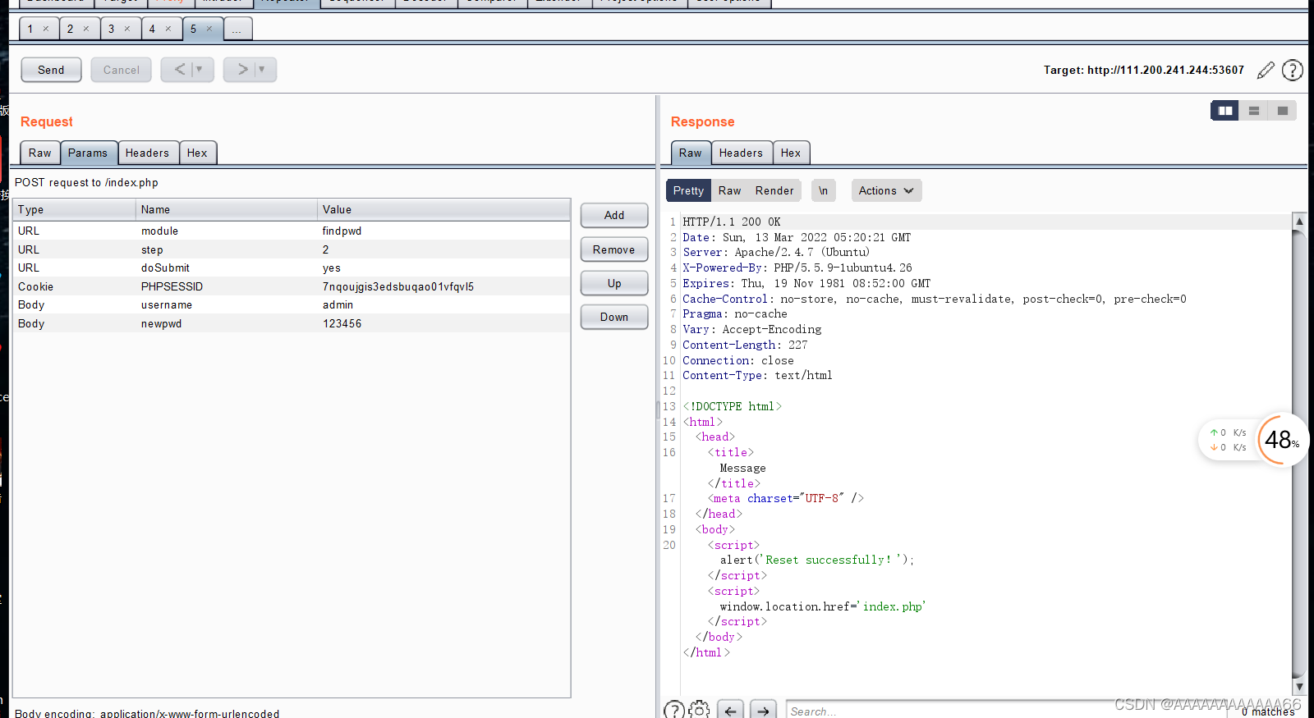Image resolution: width=1314 pixels, height=718 pixels.
Task: Open the Headers tab of the Request panel
Action: click(148, 153)
